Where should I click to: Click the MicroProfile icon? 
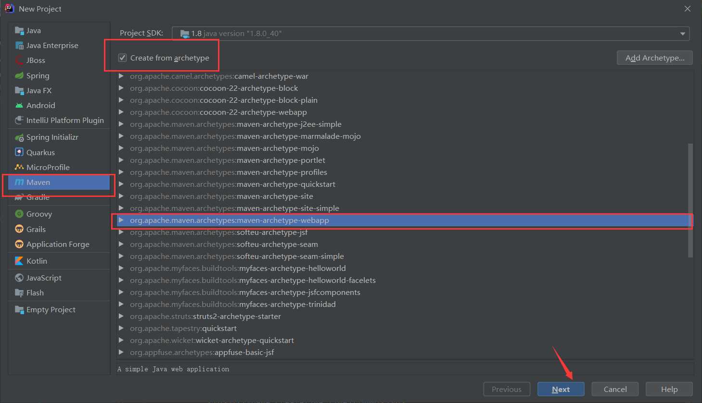[19, 167]
